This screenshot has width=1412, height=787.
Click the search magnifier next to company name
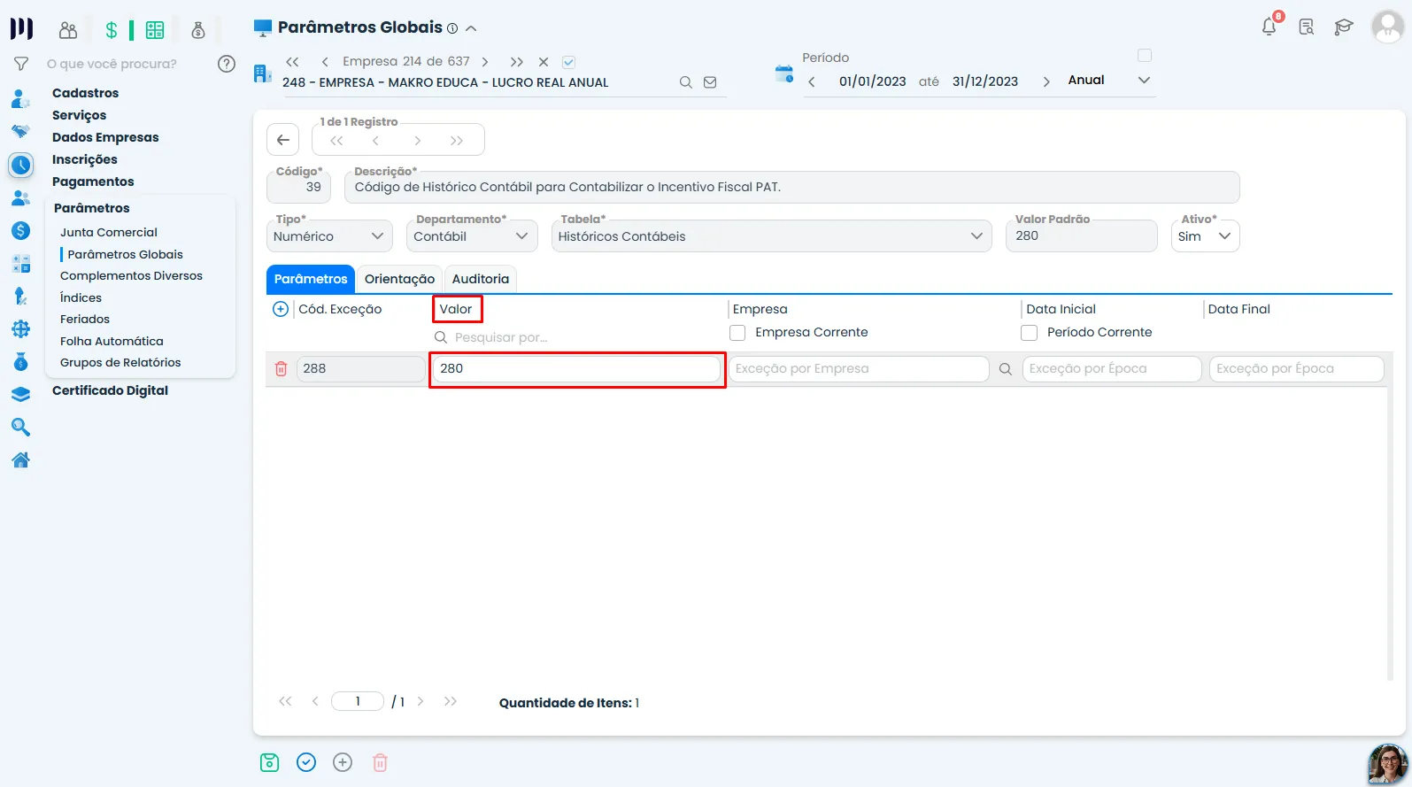685,82
